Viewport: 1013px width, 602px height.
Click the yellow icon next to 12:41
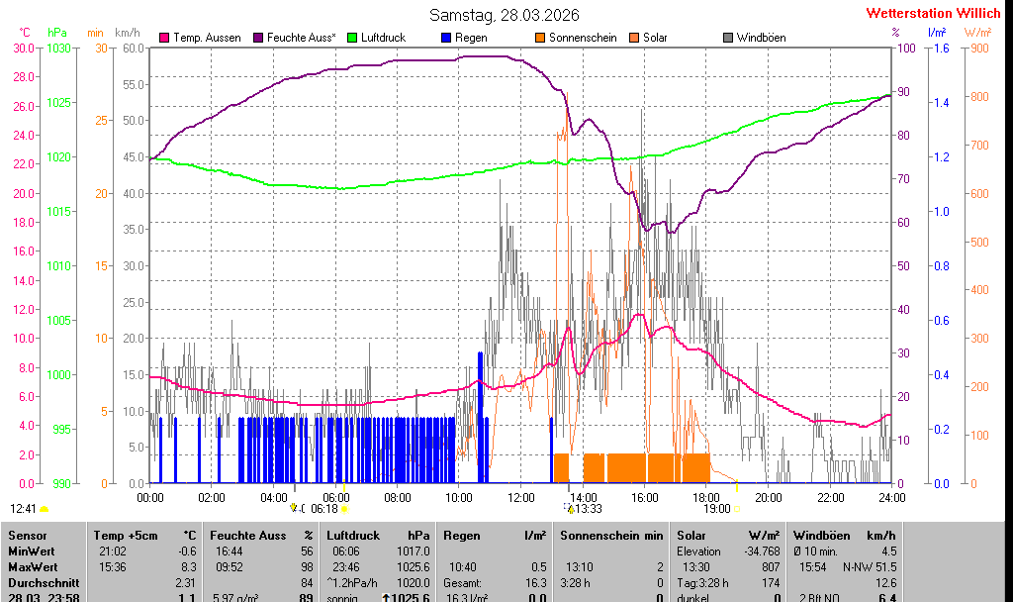45,509
